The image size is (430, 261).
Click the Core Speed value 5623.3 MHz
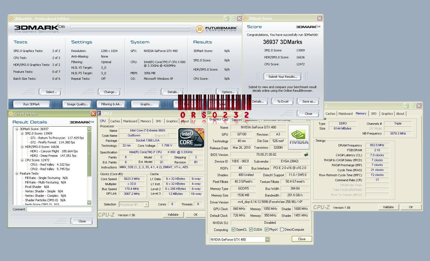[x=132, y=179]
